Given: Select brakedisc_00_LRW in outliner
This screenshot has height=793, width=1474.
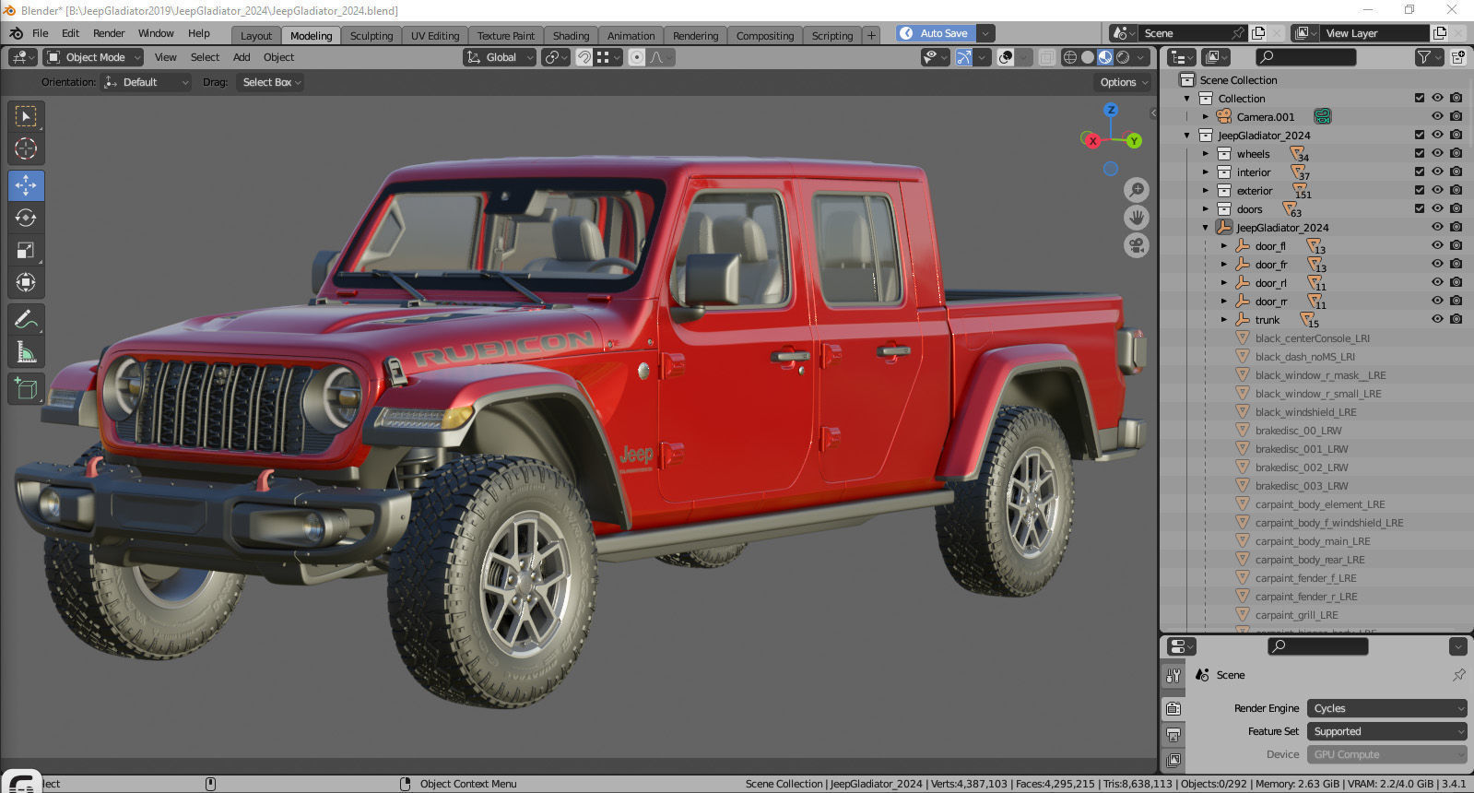Looking at the screenshot, I should pyautogui.click(x=1298, y=431).
